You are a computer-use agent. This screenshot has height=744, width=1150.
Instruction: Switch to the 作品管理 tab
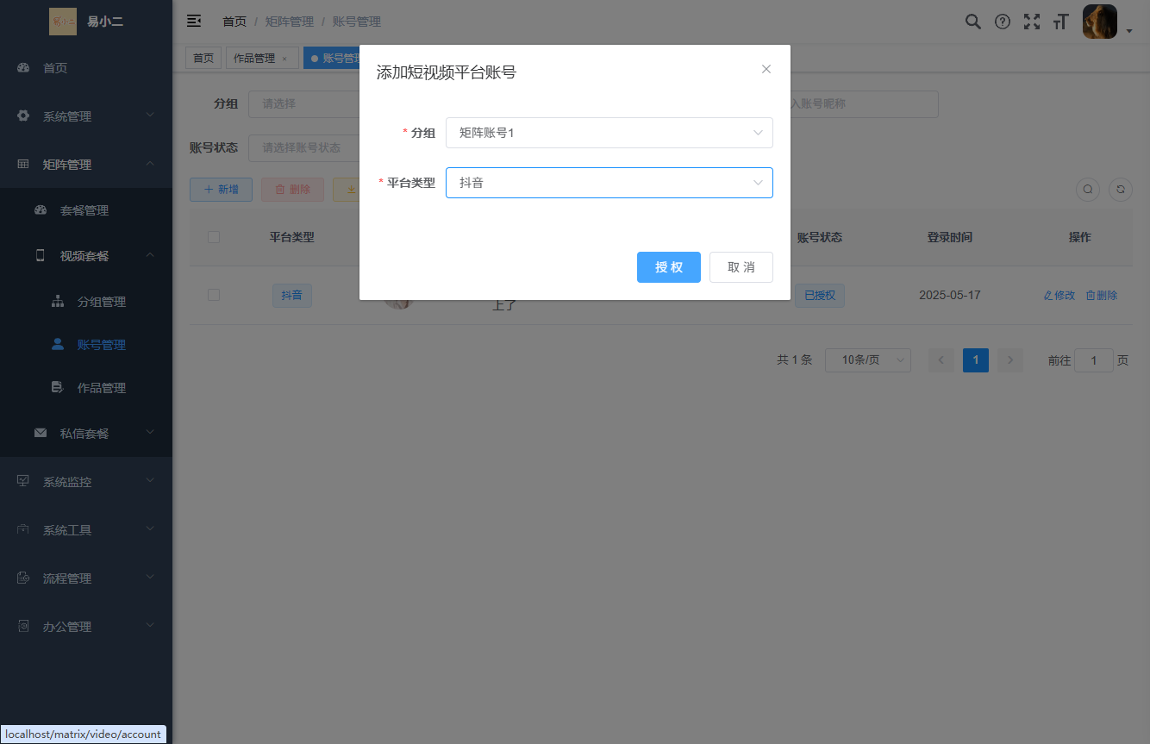tap(254, 59)
